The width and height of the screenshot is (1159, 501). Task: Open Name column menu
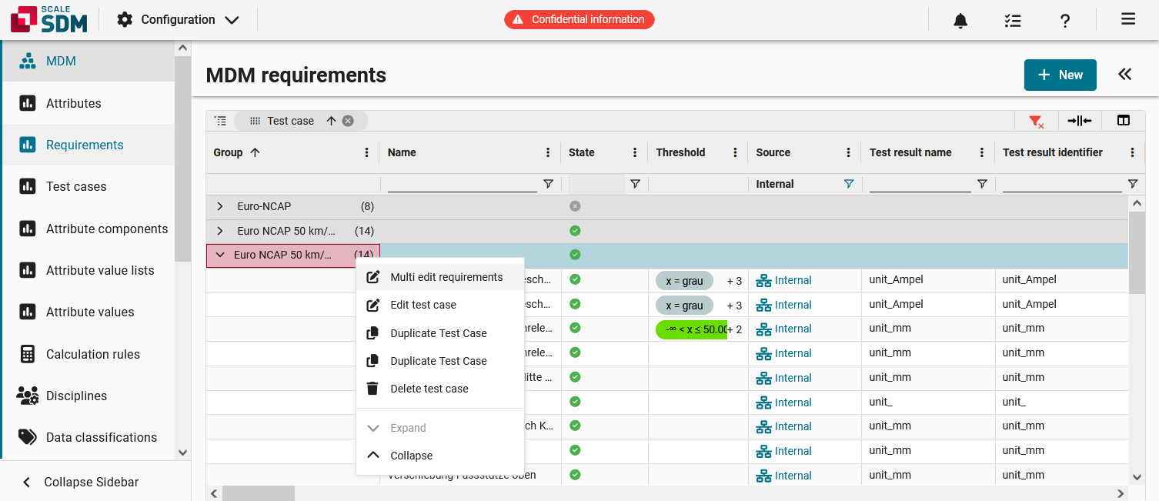[x=548, y=152]
